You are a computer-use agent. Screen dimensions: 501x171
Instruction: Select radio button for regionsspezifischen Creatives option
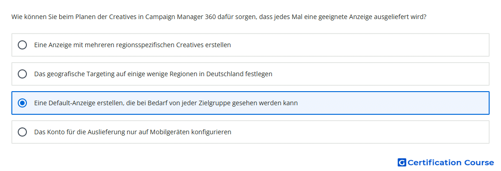tap(22, 45)
